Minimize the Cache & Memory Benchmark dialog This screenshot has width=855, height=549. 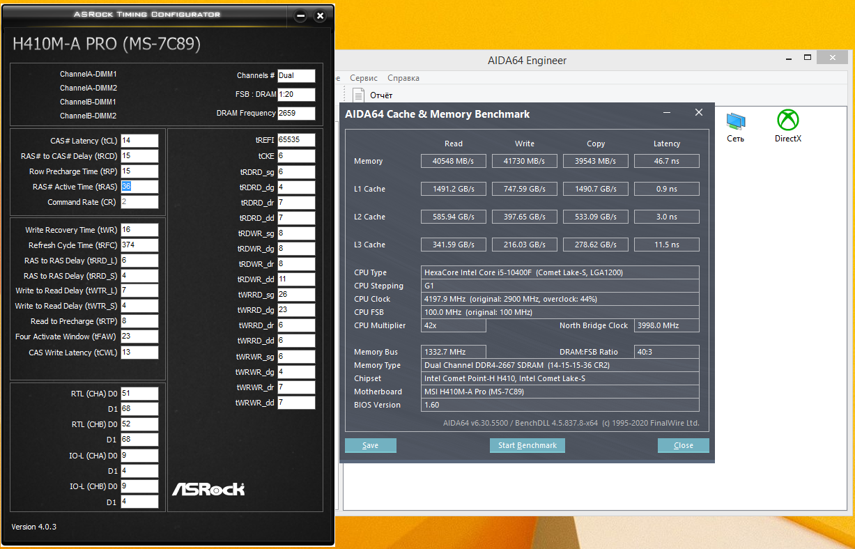(x=667, y=113)
